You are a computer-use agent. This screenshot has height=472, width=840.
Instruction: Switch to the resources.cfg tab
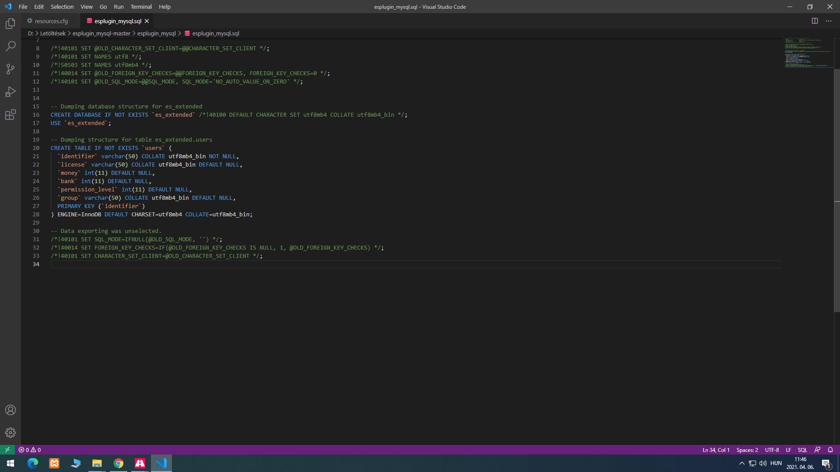51,21
